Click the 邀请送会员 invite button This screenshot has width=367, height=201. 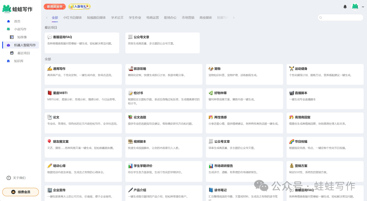click(54, 6)
